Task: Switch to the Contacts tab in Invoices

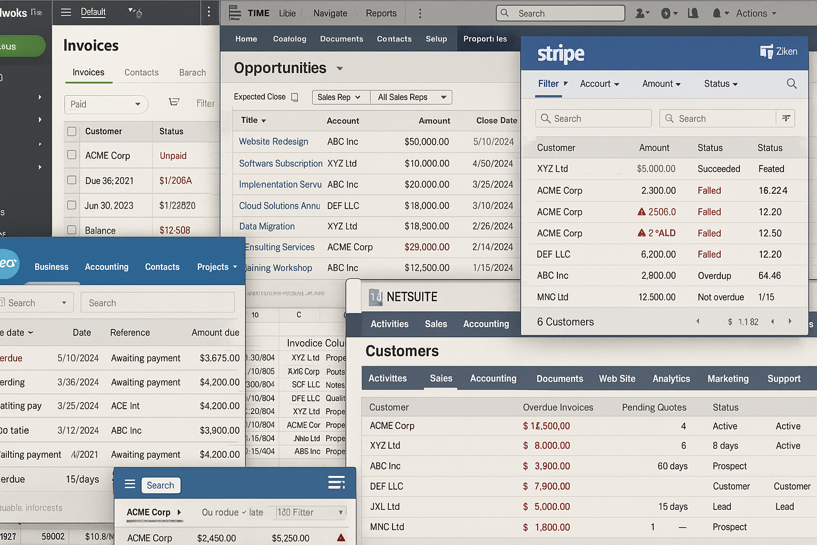Action: tap(141, 72)
